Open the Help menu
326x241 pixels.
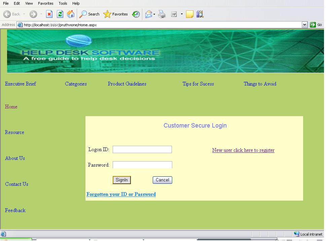[76, 3]
